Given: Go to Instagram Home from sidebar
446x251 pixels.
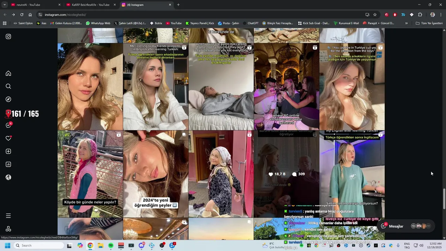Looking at the screenshot, I should tap(8, 73).
